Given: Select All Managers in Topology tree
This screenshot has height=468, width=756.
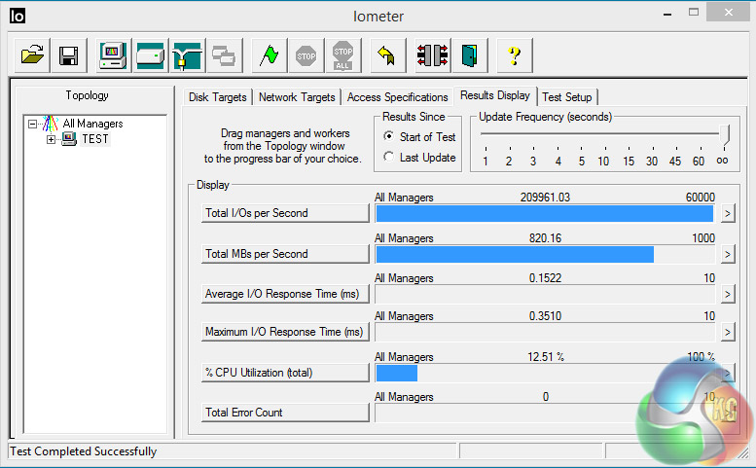Looking at the screenshot, I should coord(92,124).
